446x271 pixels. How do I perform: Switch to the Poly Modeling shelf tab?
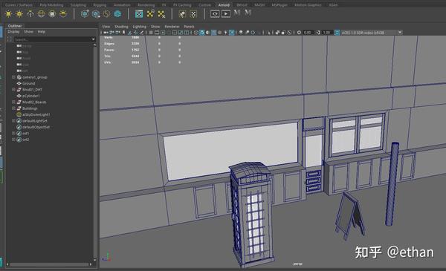51,5
